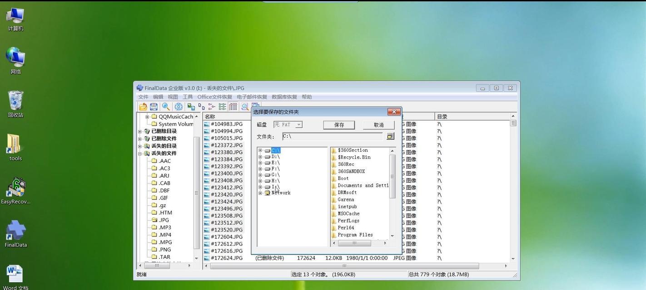Open the 磁盘 file system dropdown
This screenshot has height=290, width=646.
[288, 125]
